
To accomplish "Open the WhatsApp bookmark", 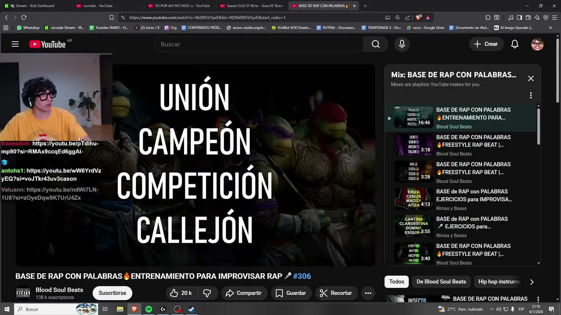I will [x=28, y=28].
